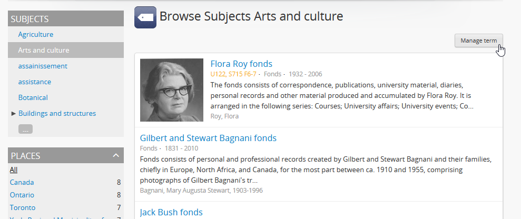Screen dimensions: 521x219
Task: Collapse the Places facet chevron
Action: tap(115, 155)
